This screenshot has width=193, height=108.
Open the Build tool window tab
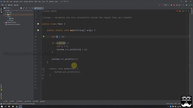pyautogui.click(x=43, y=101)
